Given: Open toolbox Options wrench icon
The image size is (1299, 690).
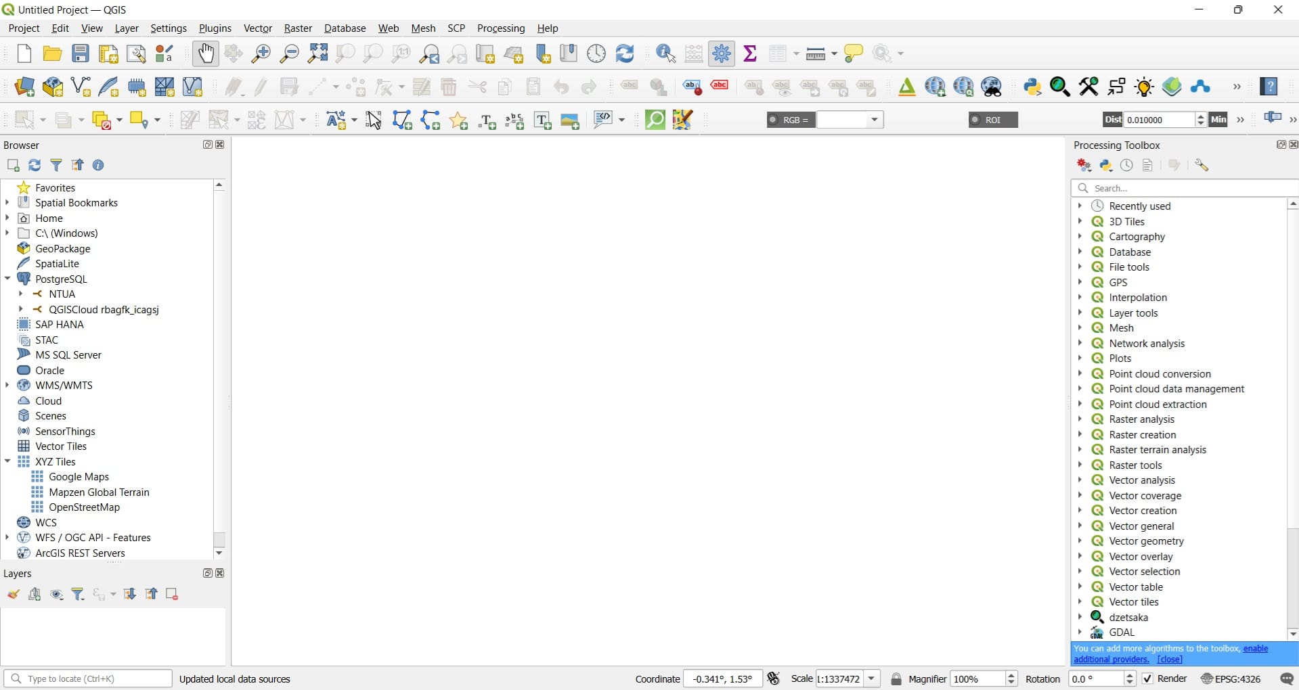Looking at the screenshot, I should click(x=1202, y=165).
